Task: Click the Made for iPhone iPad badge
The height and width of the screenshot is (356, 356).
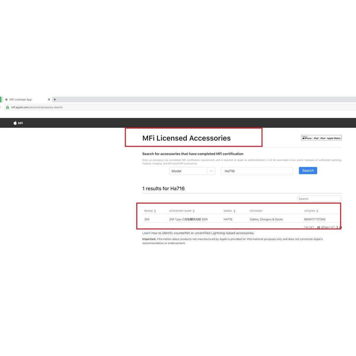Action: (x=321, y=138)
